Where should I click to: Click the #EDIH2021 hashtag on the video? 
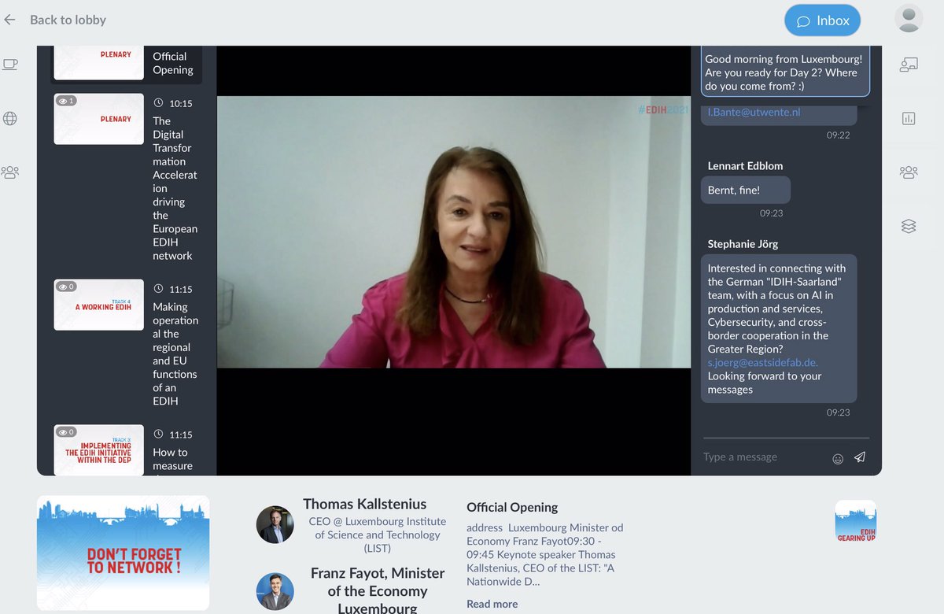click(x=662, y=109)
